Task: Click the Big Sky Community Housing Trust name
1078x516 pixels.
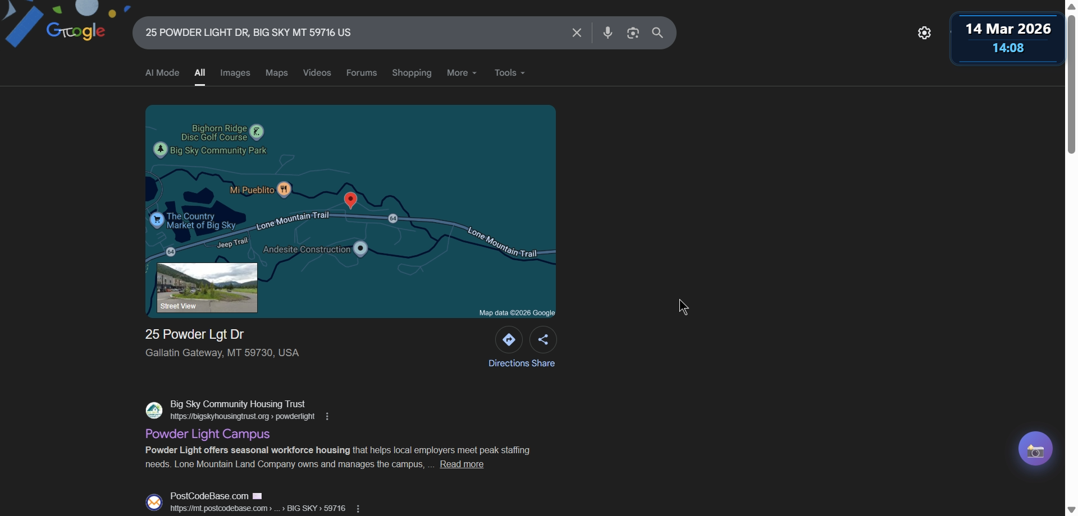Action: 237,404
